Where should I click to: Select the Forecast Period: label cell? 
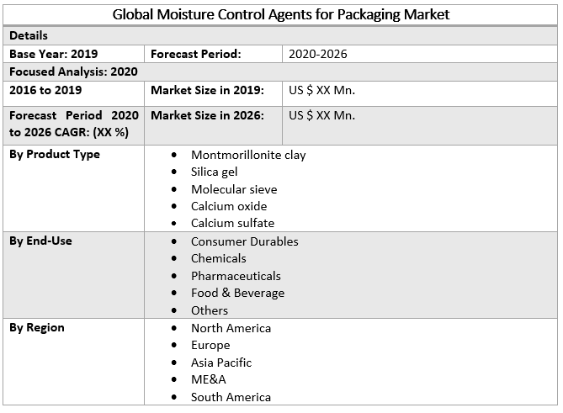coord(195,54)
